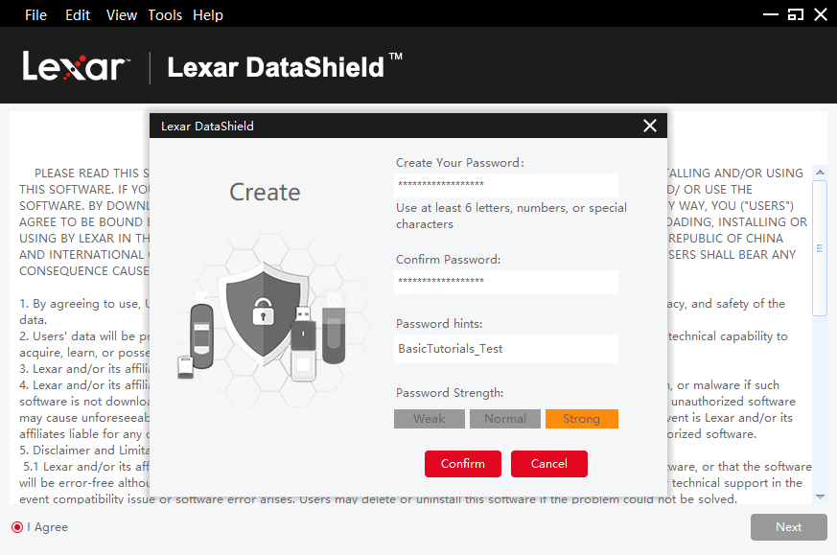The height and width of the screenshot is (555, 837).
Task: Click the grey Next button
Action: click(788, 527)
